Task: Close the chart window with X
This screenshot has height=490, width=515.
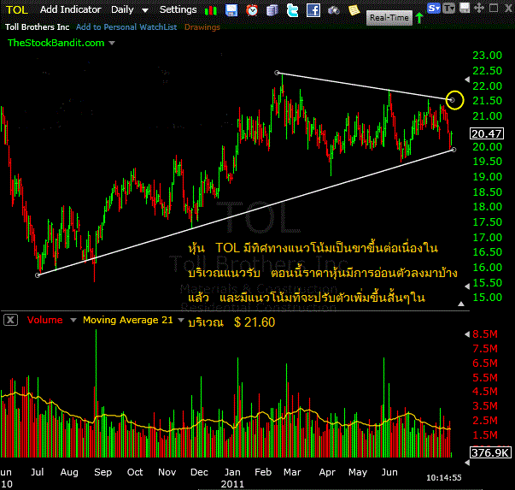Action: coord(508,9)
